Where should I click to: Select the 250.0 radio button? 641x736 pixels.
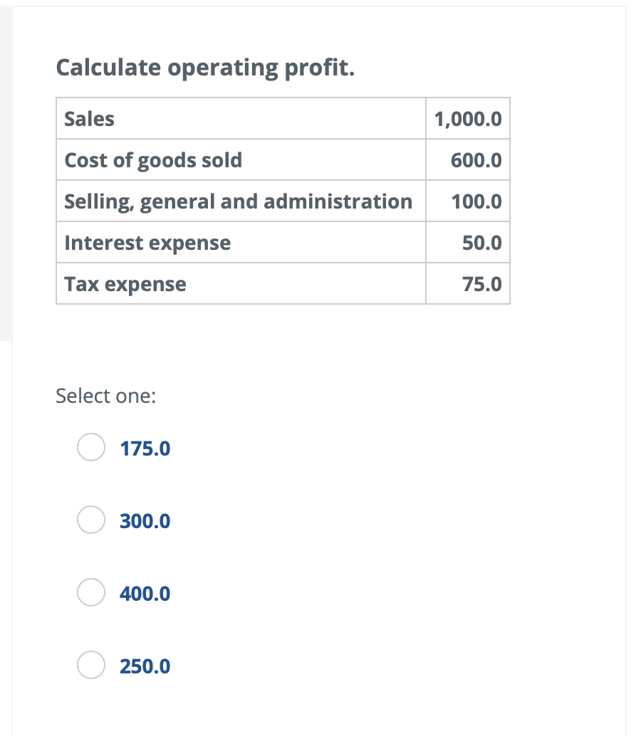click(x=90, y=666)
